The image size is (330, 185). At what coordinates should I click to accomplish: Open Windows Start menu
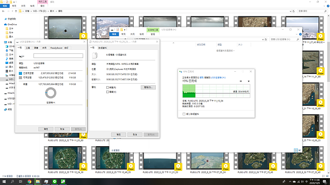point(4,181)
